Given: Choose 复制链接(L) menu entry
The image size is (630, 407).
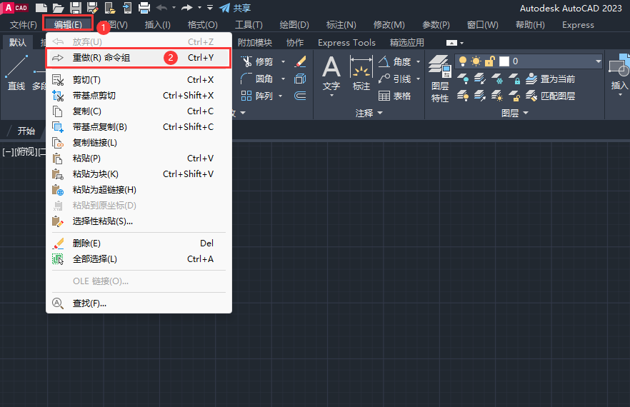Looking at the screenshot, I should pyautogui.click(x=139, y=143).
